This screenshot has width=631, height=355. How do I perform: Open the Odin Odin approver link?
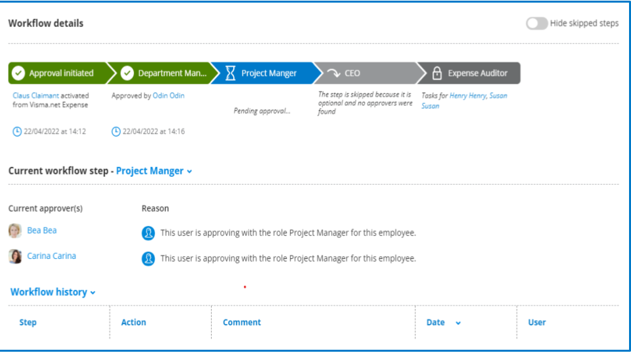[168, 95]
